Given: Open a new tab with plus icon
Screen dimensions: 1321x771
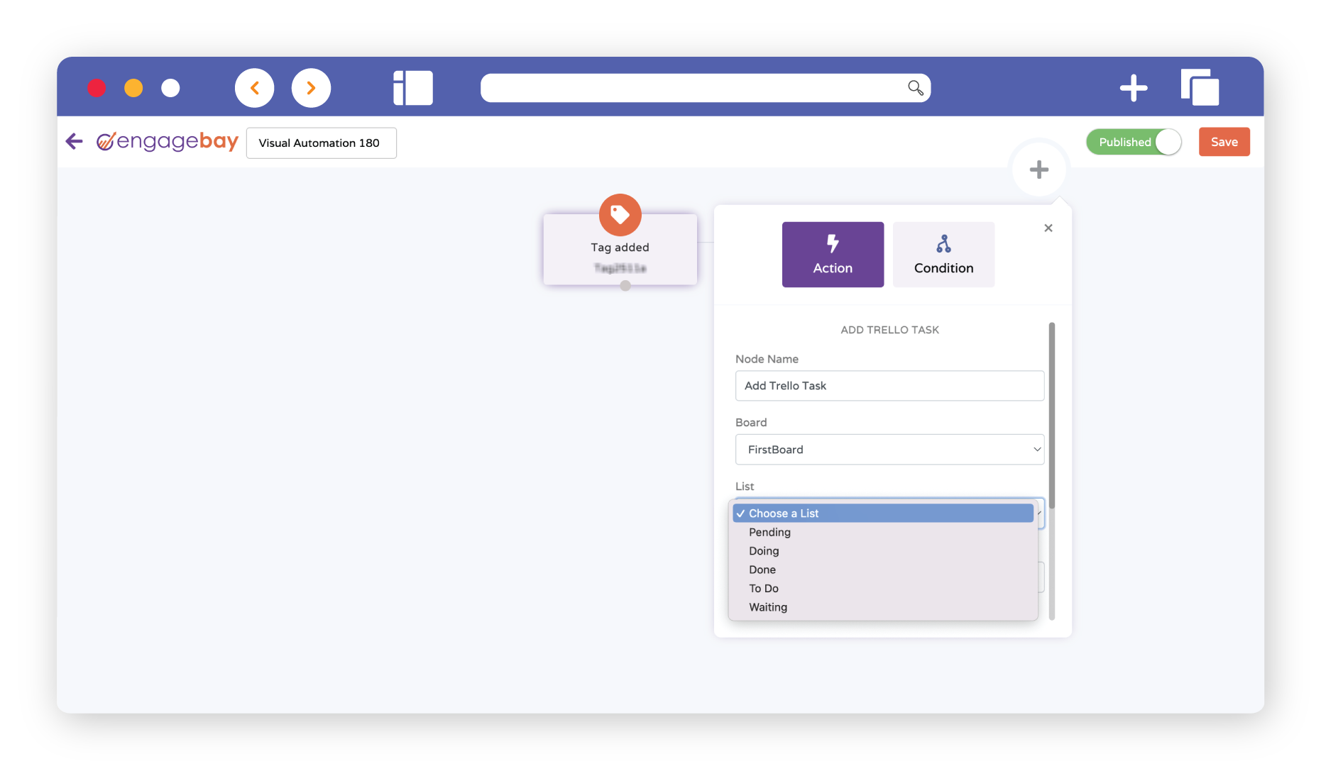Looking at the screenshot, I should point(1133,88).
